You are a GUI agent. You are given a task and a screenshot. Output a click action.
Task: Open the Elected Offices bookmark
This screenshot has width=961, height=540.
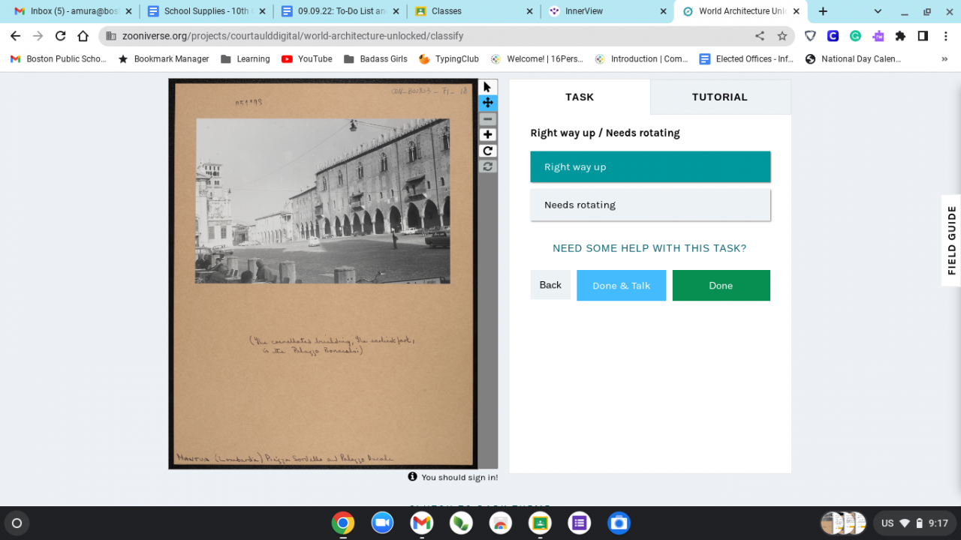click(746, 58)
